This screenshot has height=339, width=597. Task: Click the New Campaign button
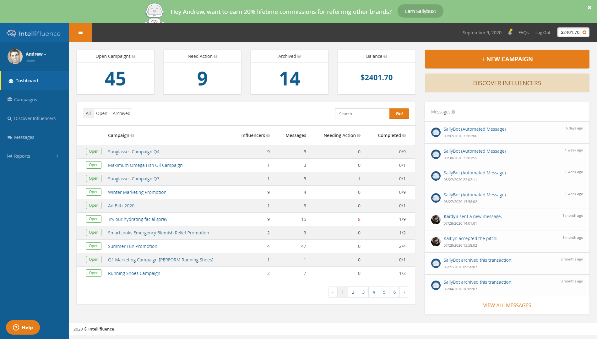(507, 59)
